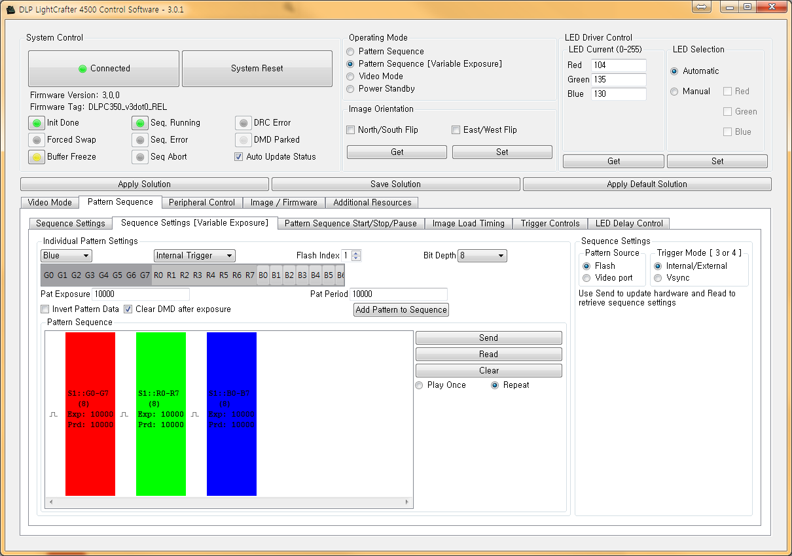Open the Sequence Settings sub-tab
Viewport: 792px width, 556px height.
point(71,224)
